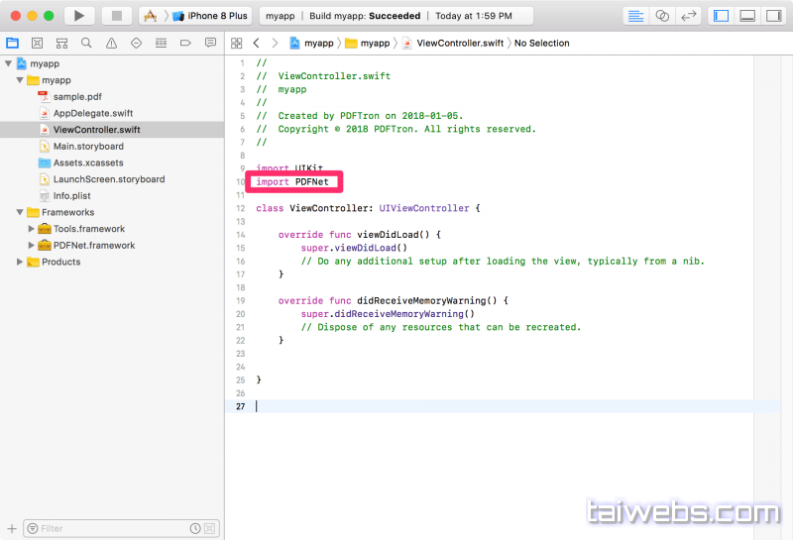Screen dimensions: 793x540
Task: Toggle the Utilities inspector panel
Action: [x=773, y=16]
